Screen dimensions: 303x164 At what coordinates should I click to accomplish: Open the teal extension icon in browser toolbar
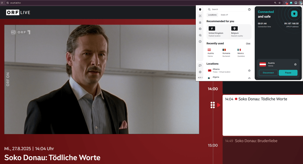[x=291, y=3]
